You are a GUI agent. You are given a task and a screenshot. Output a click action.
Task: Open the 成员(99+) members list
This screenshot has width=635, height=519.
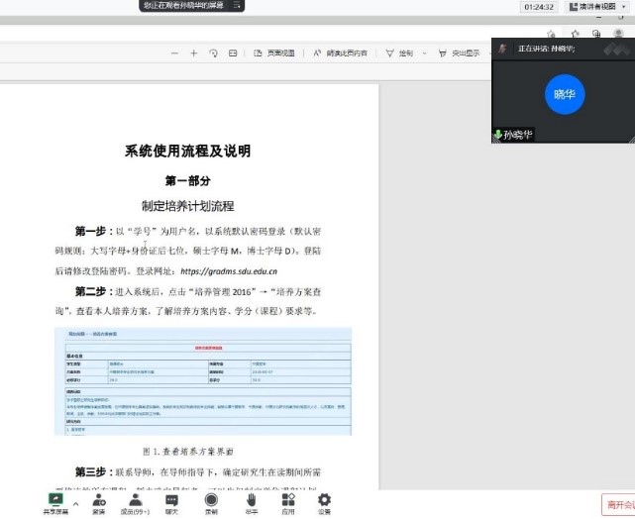coord(136,504)
